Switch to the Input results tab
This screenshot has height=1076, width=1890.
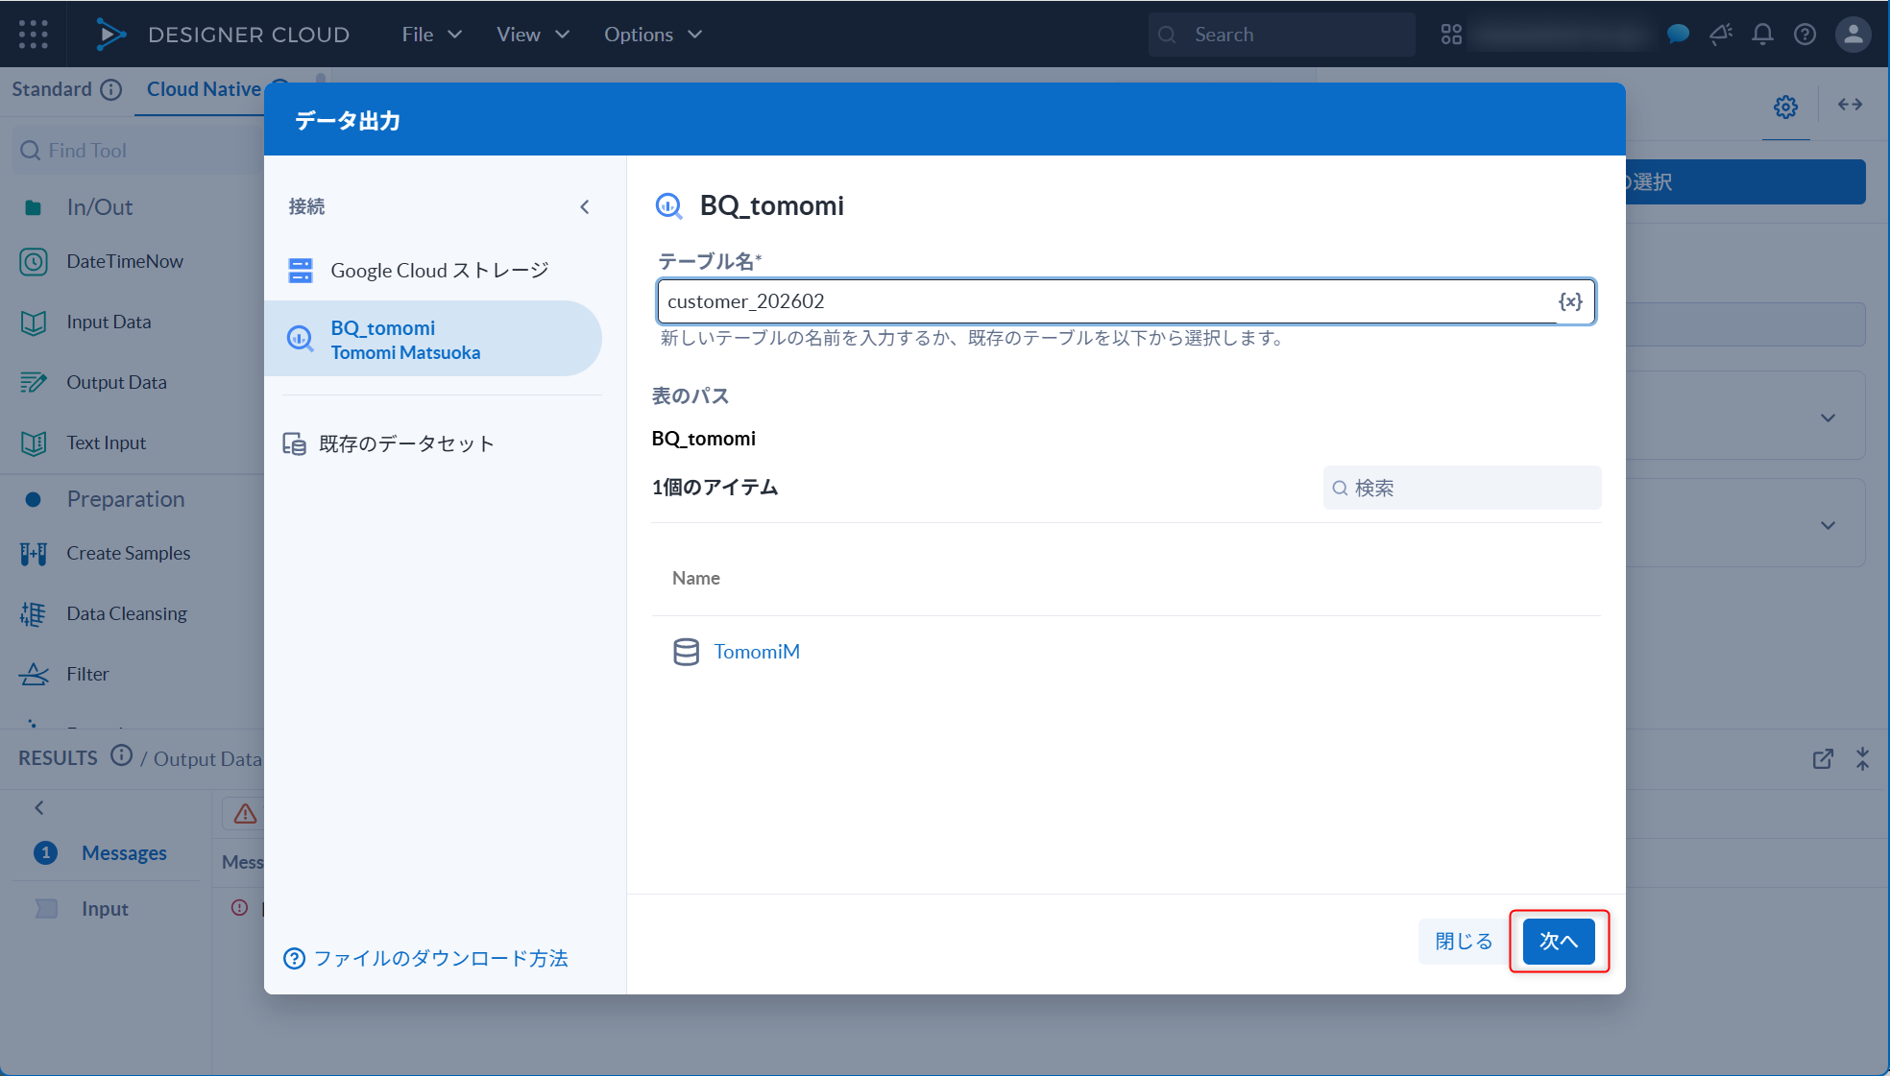103,907
